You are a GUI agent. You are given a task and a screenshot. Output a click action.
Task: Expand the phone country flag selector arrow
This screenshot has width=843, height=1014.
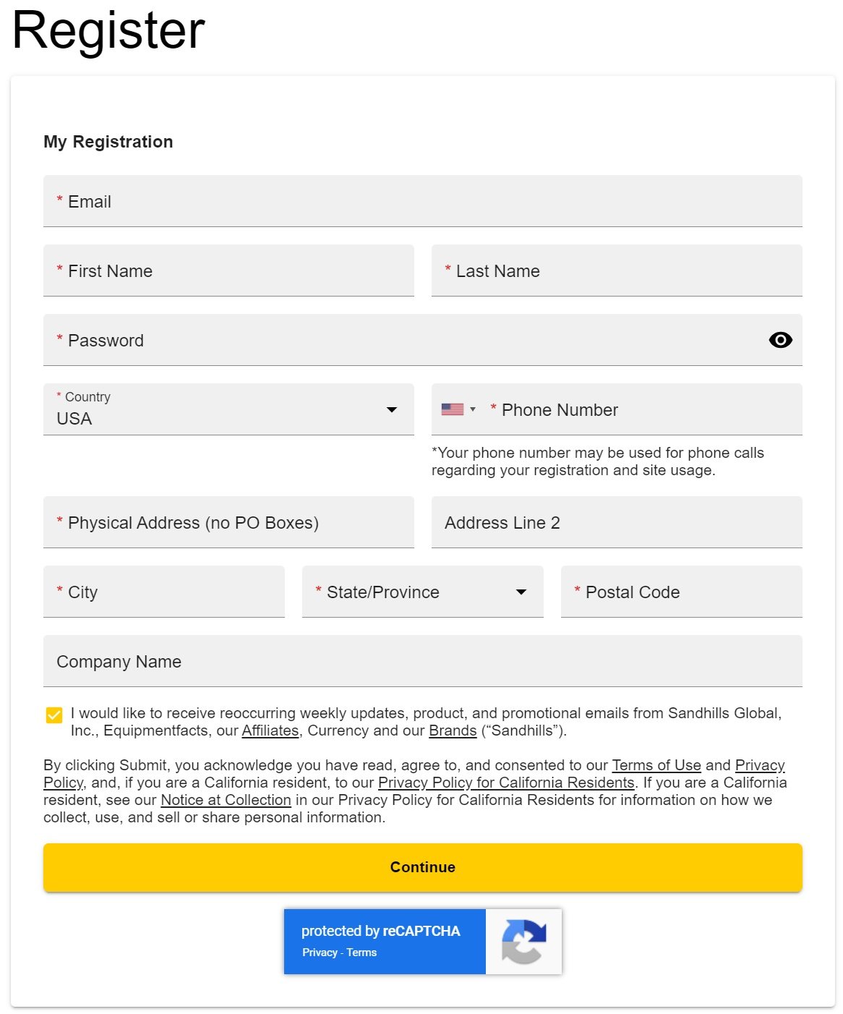[473, 409]
